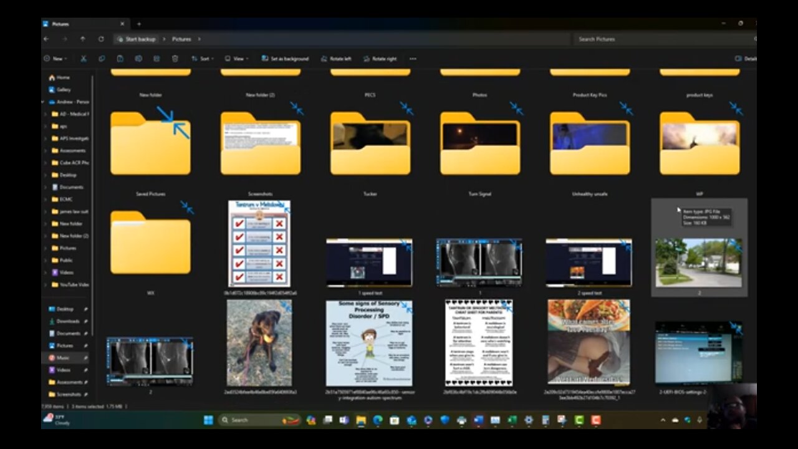Select the Turn Signal folder
The height and width of the screenshot is (449, 798).
480,144
